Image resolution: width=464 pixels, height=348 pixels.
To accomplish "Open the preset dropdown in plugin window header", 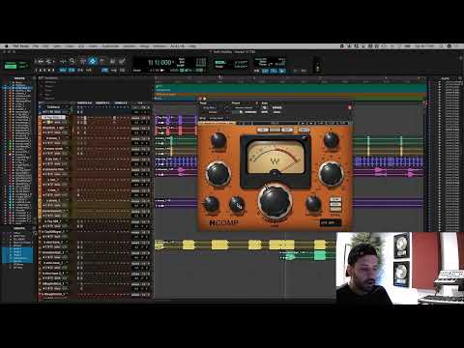I will tap(244, 107).
